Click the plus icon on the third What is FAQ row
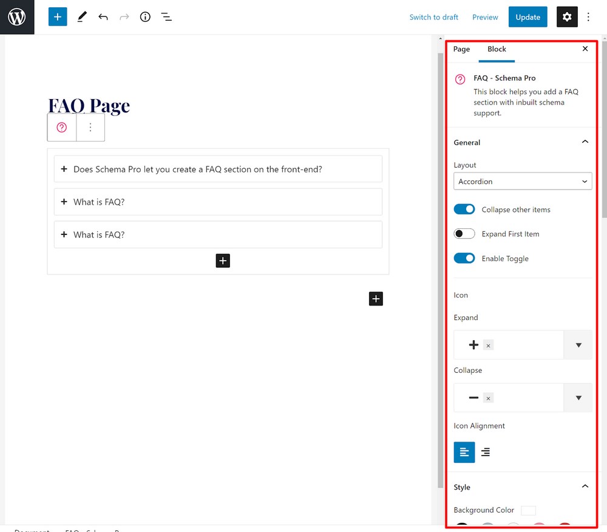 (x=64, y=234)
